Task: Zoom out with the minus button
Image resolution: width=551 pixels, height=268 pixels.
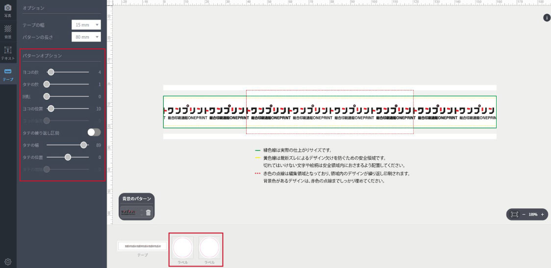Action: tap(523, 214)
